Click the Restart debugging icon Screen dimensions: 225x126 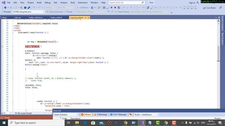tap(119, 8)
